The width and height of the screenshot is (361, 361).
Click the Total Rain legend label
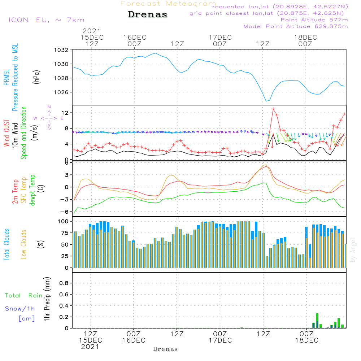[x=24, y=295]
